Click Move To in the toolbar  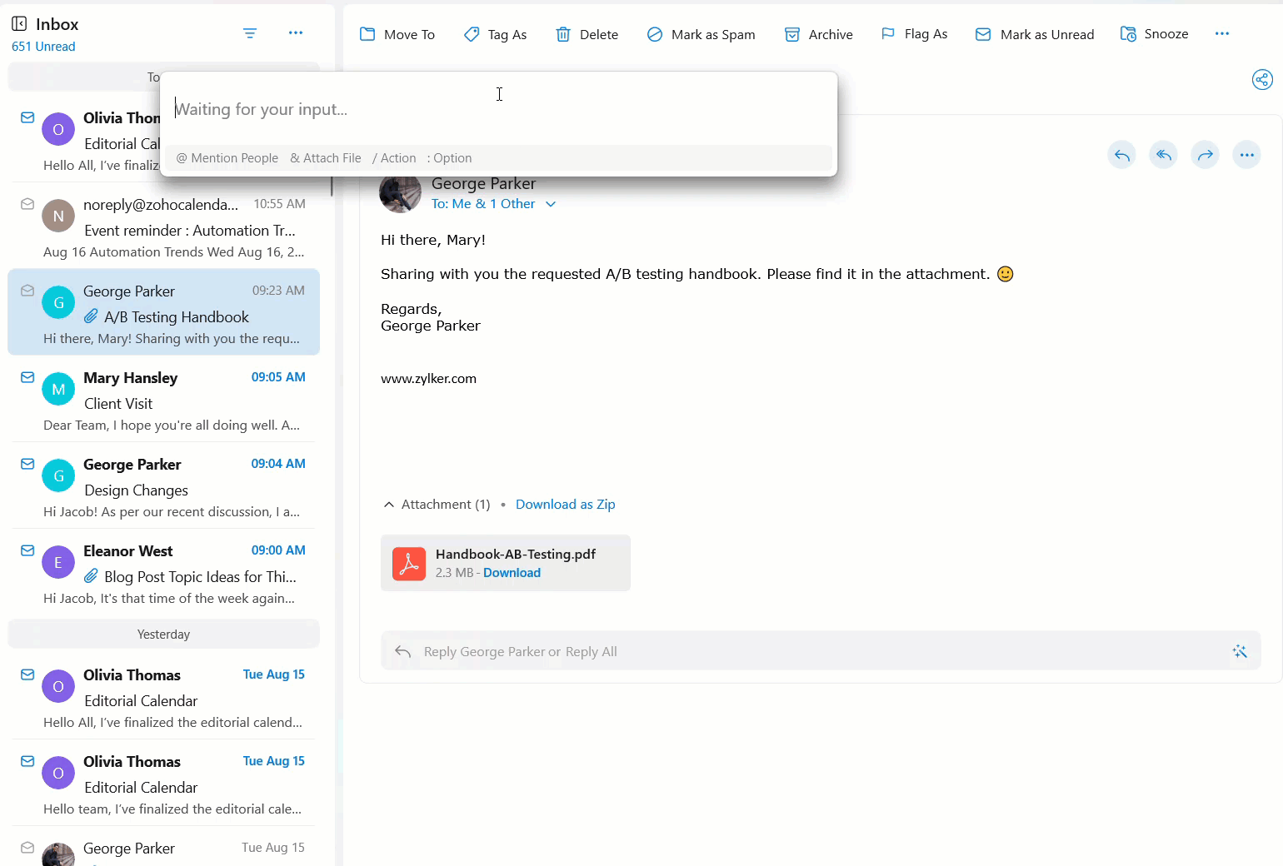click(x=397, y=34)
